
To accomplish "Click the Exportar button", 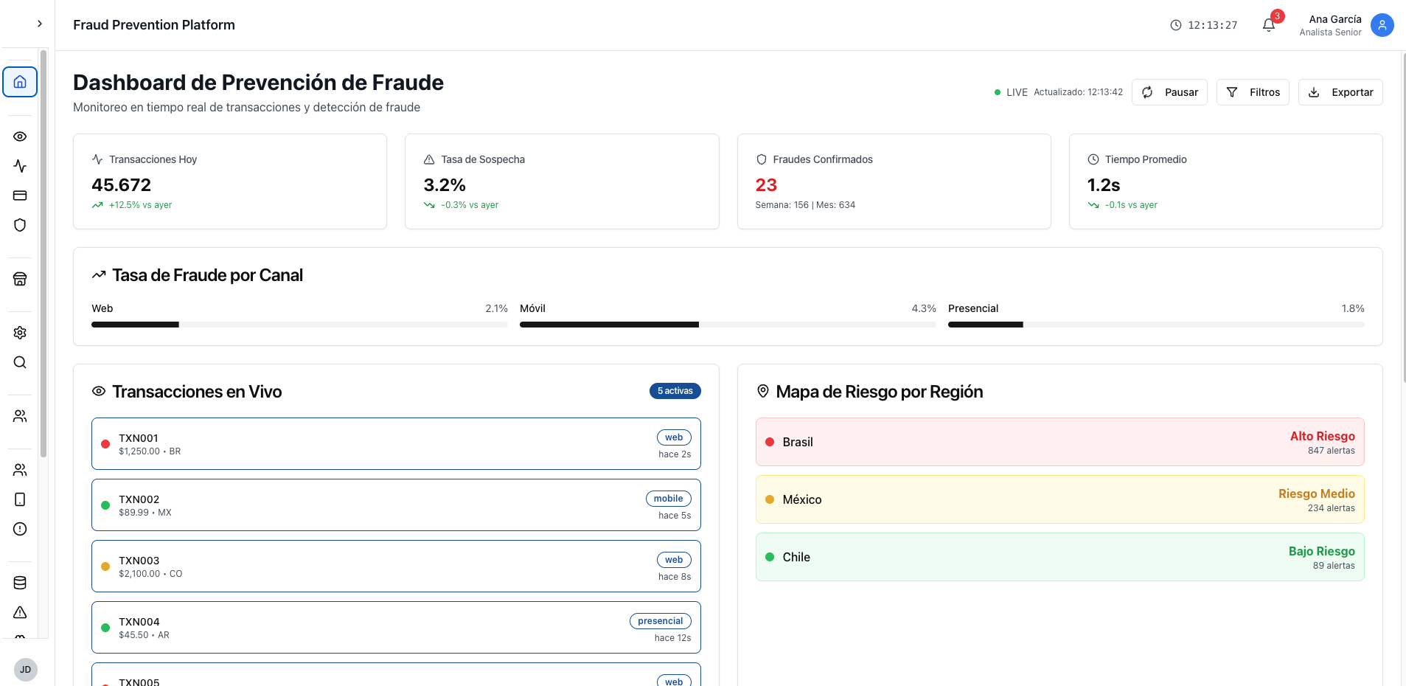I will [1340, 92].
